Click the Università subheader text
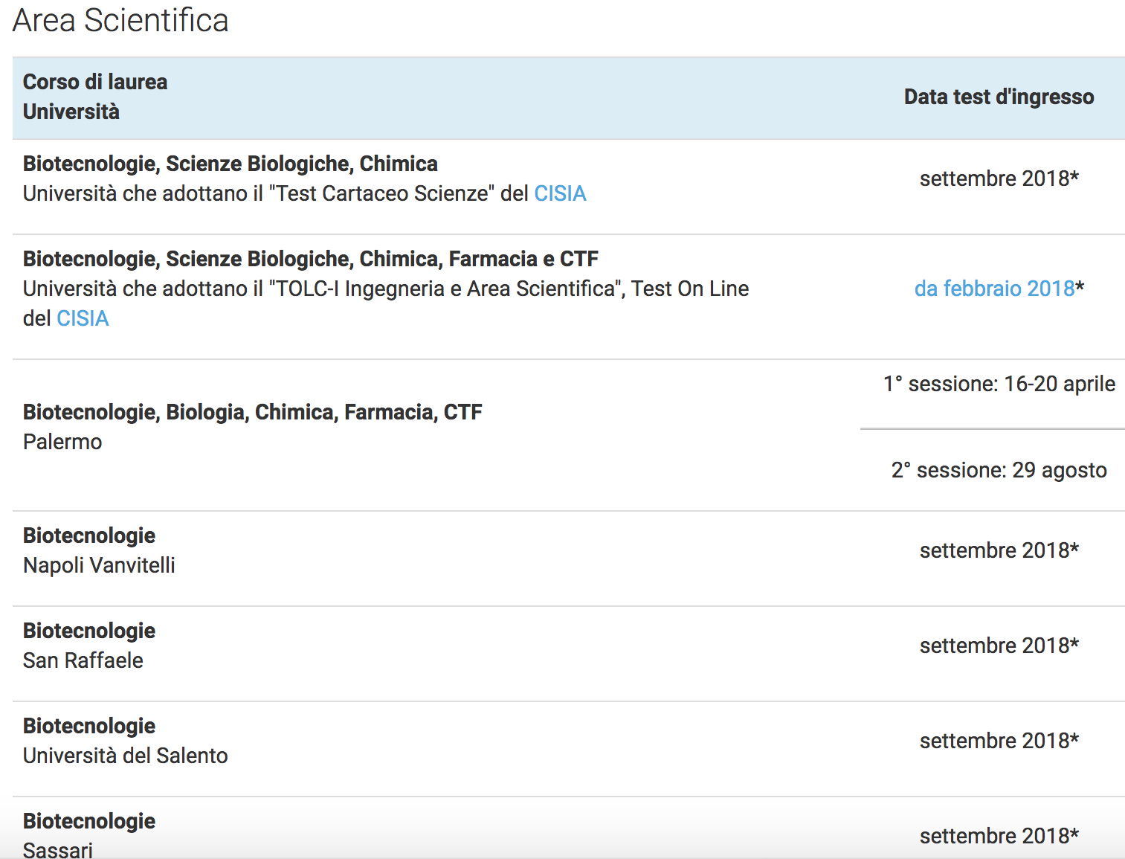 71,112
